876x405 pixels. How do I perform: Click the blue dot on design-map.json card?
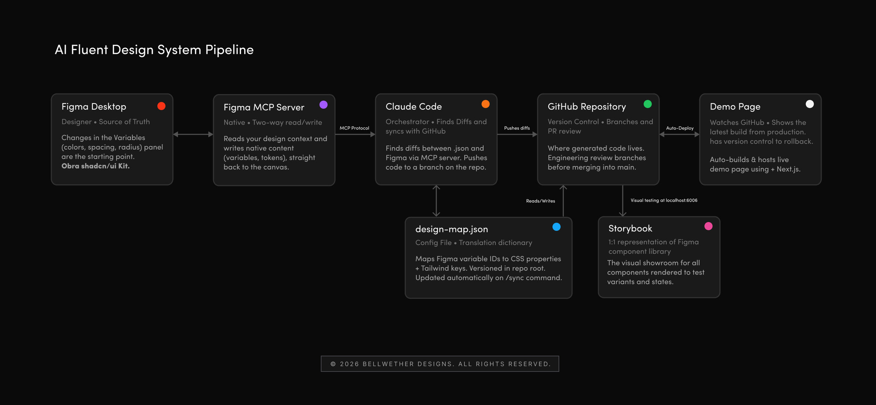click(556, 227)
